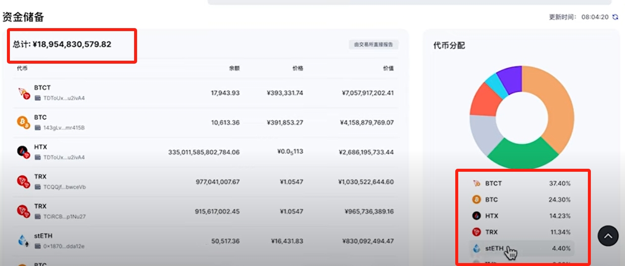Click the HTX icon in the allocation legend
This screenshot has width=625, height=266.
[477, 216]
